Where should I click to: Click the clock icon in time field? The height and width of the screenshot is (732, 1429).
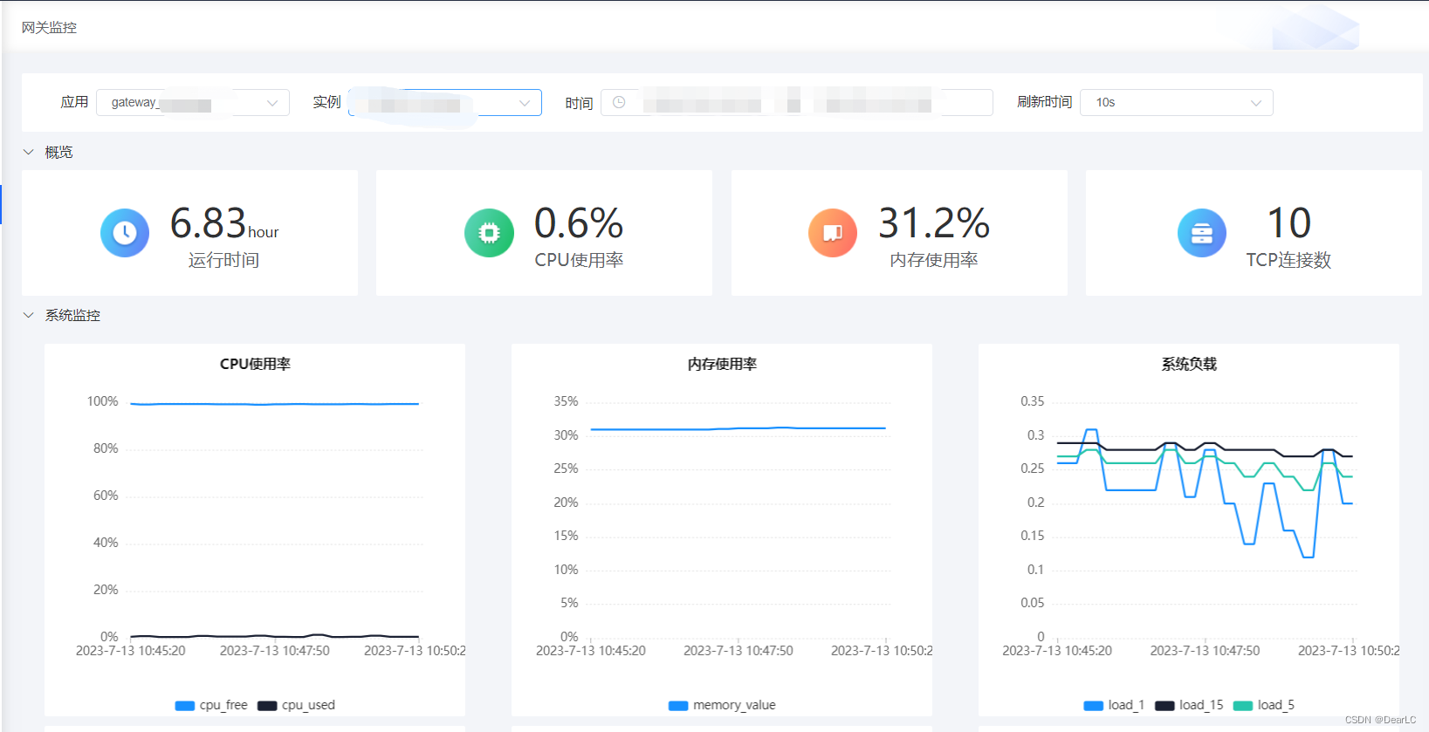(619, 102)
